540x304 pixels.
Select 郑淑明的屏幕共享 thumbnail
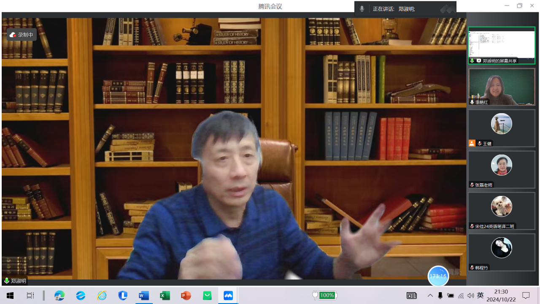(501, 46)
